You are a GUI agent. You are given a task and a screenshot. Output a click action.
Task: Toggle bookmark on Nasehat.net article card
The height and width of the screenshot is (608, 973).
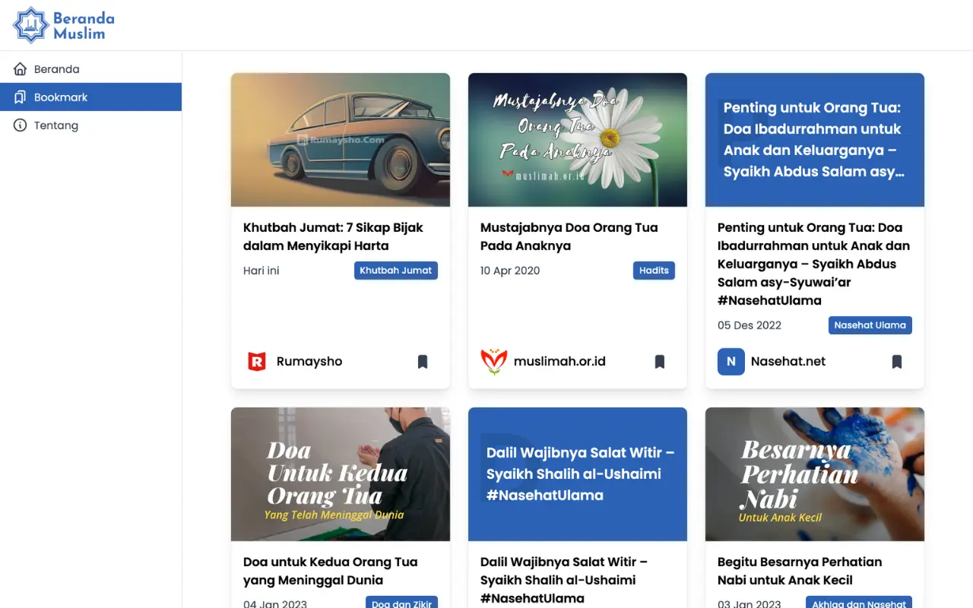click(x=897, y=362)
